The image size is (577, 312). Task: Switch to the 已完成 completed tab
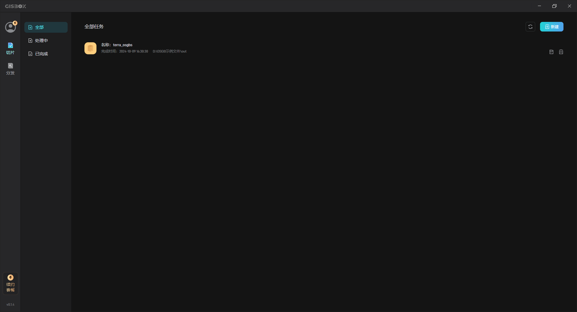coord(46,54)
